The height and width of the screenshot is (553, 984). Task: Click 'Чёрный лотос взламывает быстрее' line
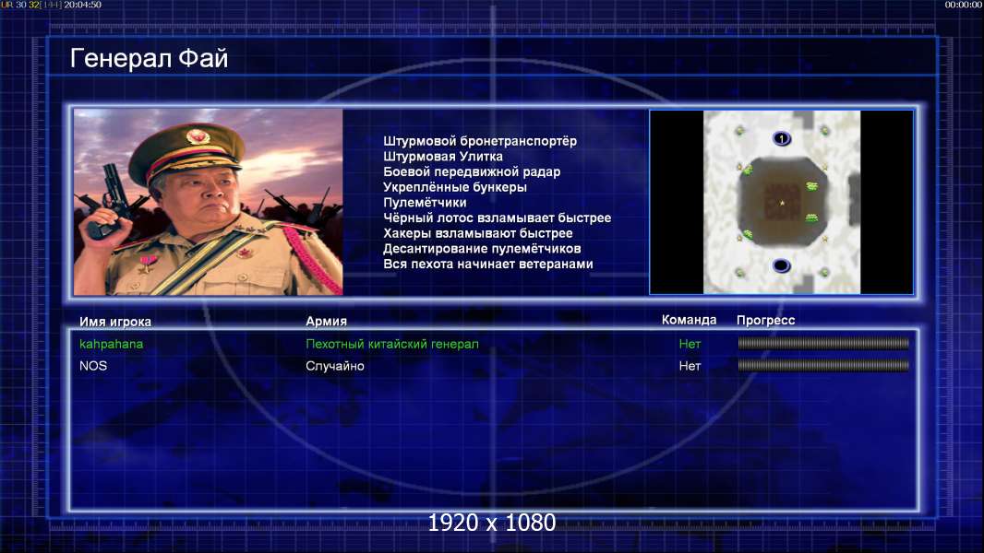point(497,218)
